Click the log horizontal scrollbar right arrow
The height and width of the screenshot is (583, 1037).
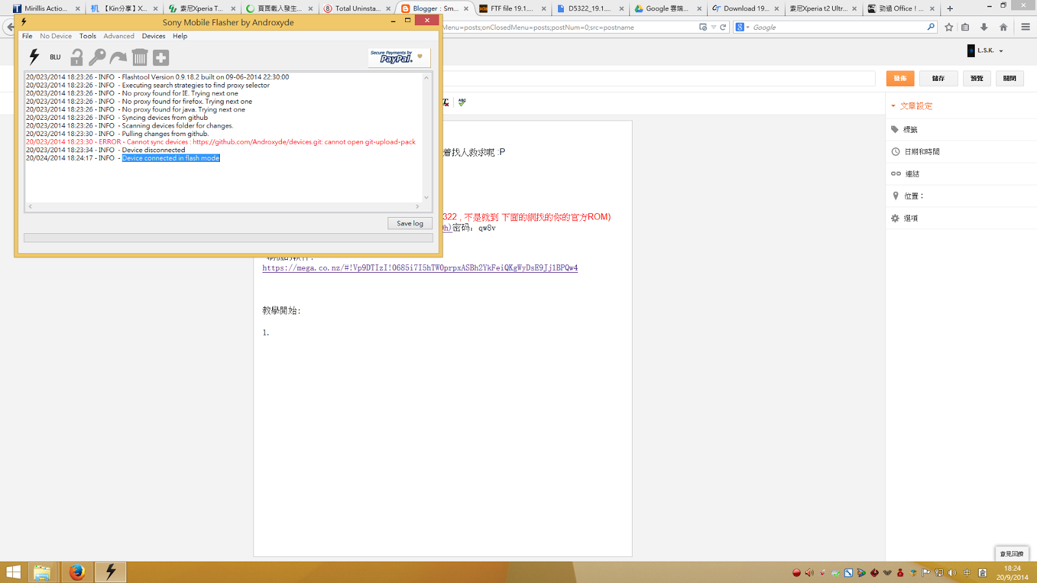(417, 207)
